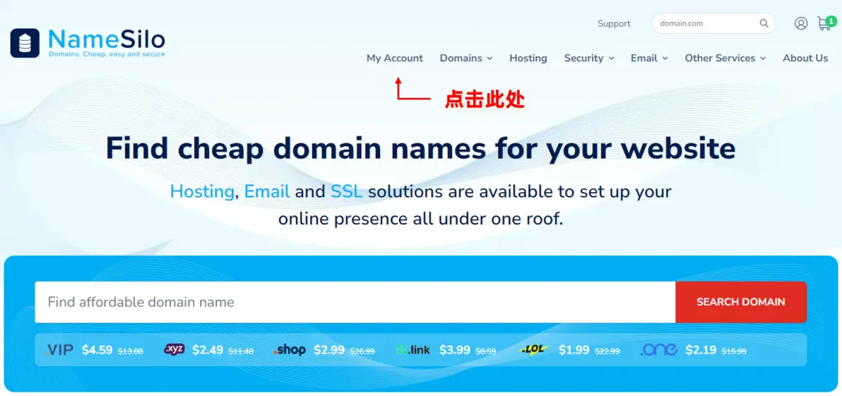The image size is (842, 396).
Task: Select the .LOL domain logo
Action: 534,350
